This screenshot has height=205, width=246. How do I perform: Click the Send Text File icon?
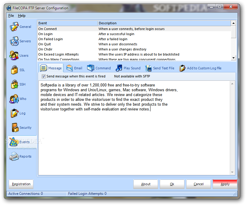(148, 68)
